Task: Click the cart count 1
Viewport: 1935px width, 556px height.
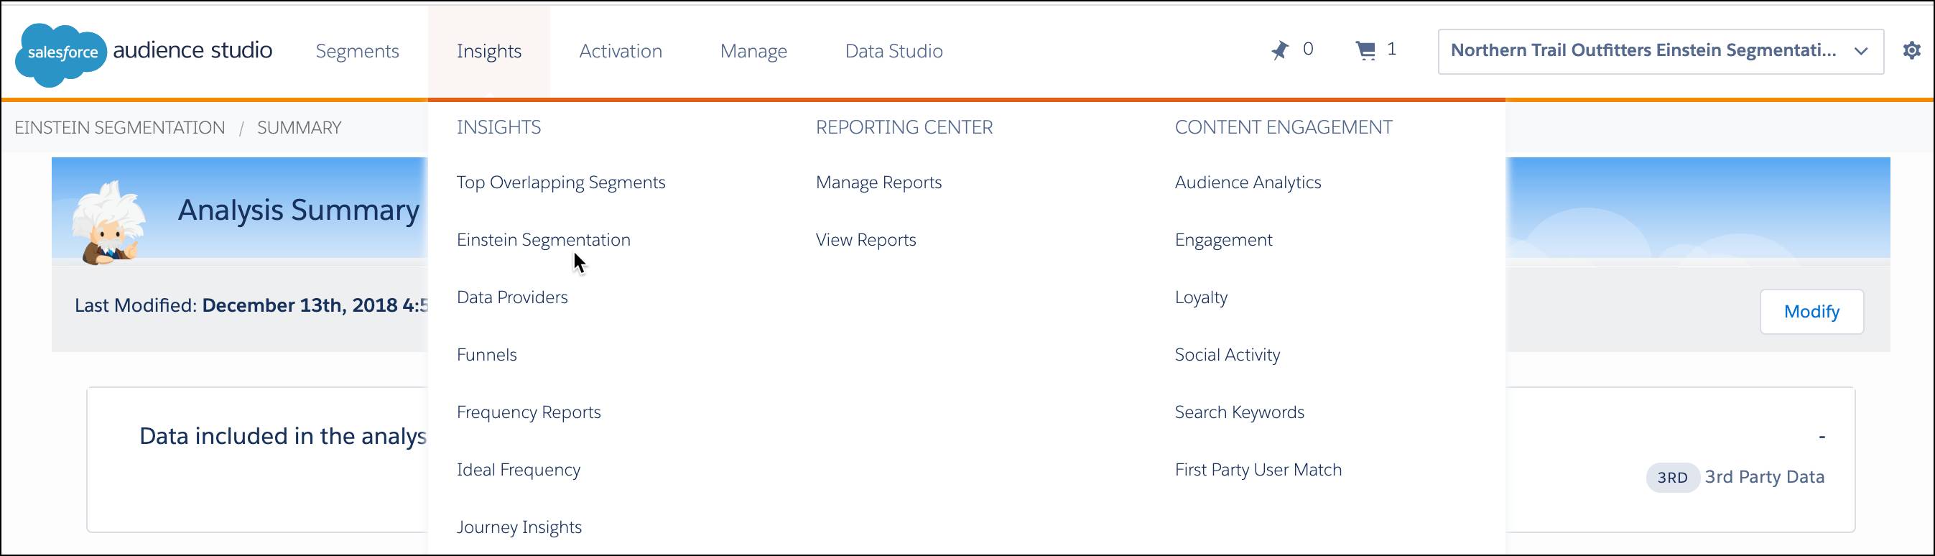Action: [x=1391, y=49]
